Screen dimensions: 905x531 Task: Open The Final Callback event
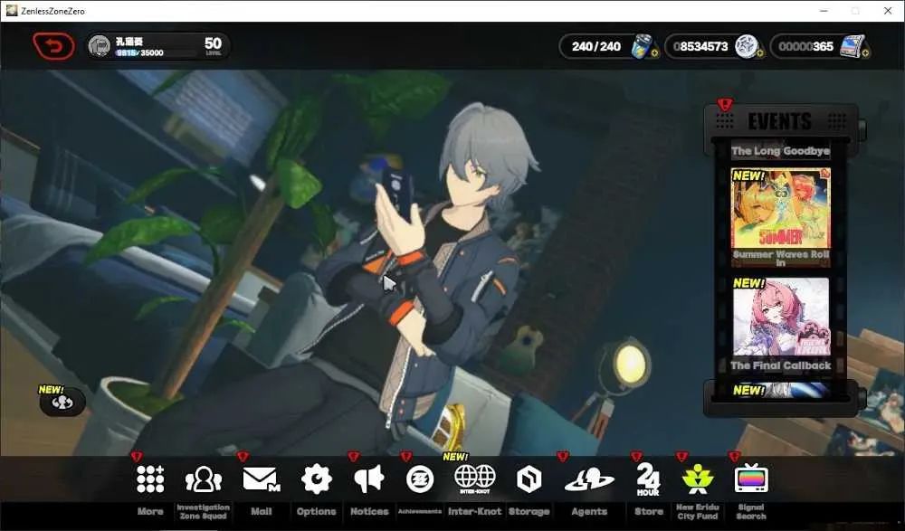[x=780, y=326]
